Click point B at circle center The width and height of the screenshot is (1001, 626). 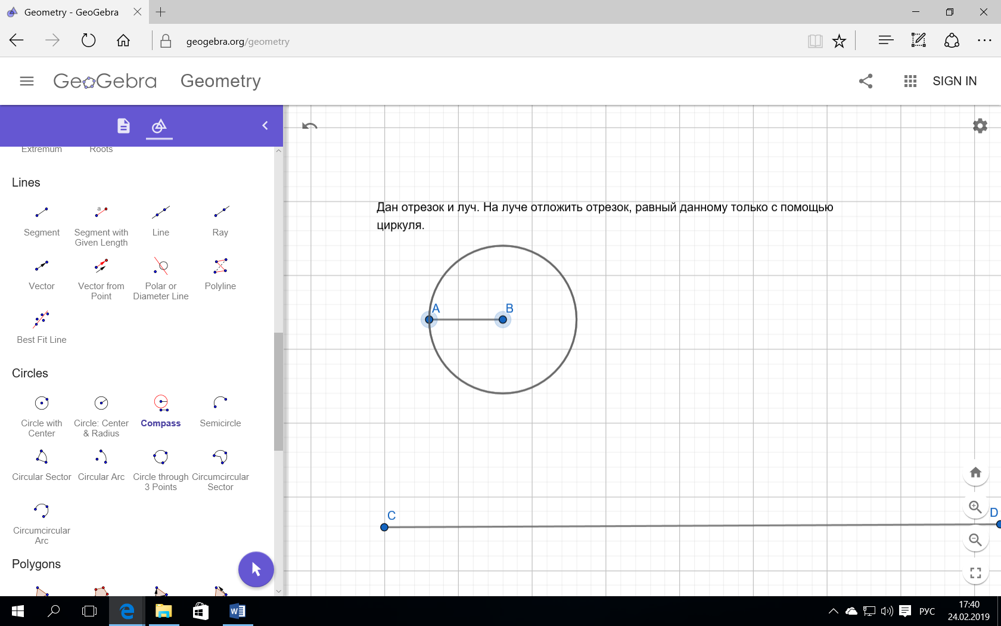point(503,320)
